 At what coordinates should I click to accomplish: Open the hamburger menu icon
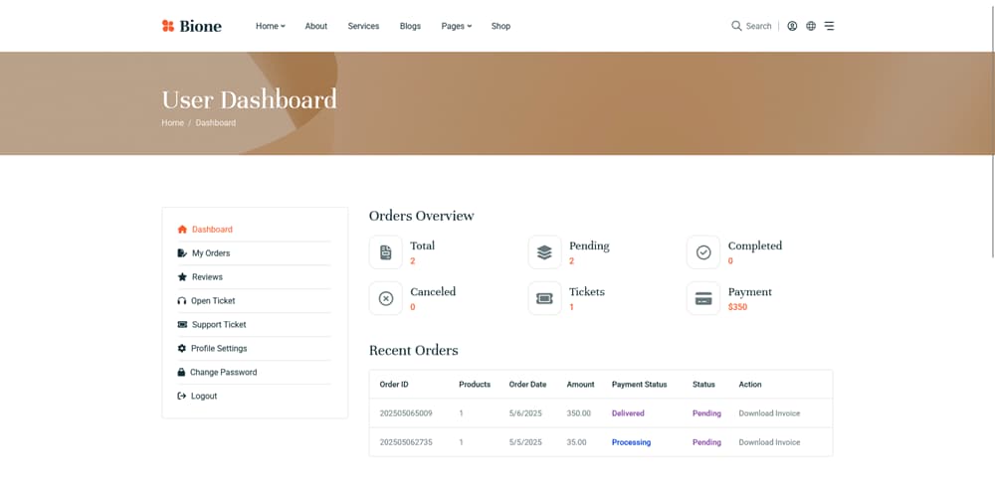(830, 26)
